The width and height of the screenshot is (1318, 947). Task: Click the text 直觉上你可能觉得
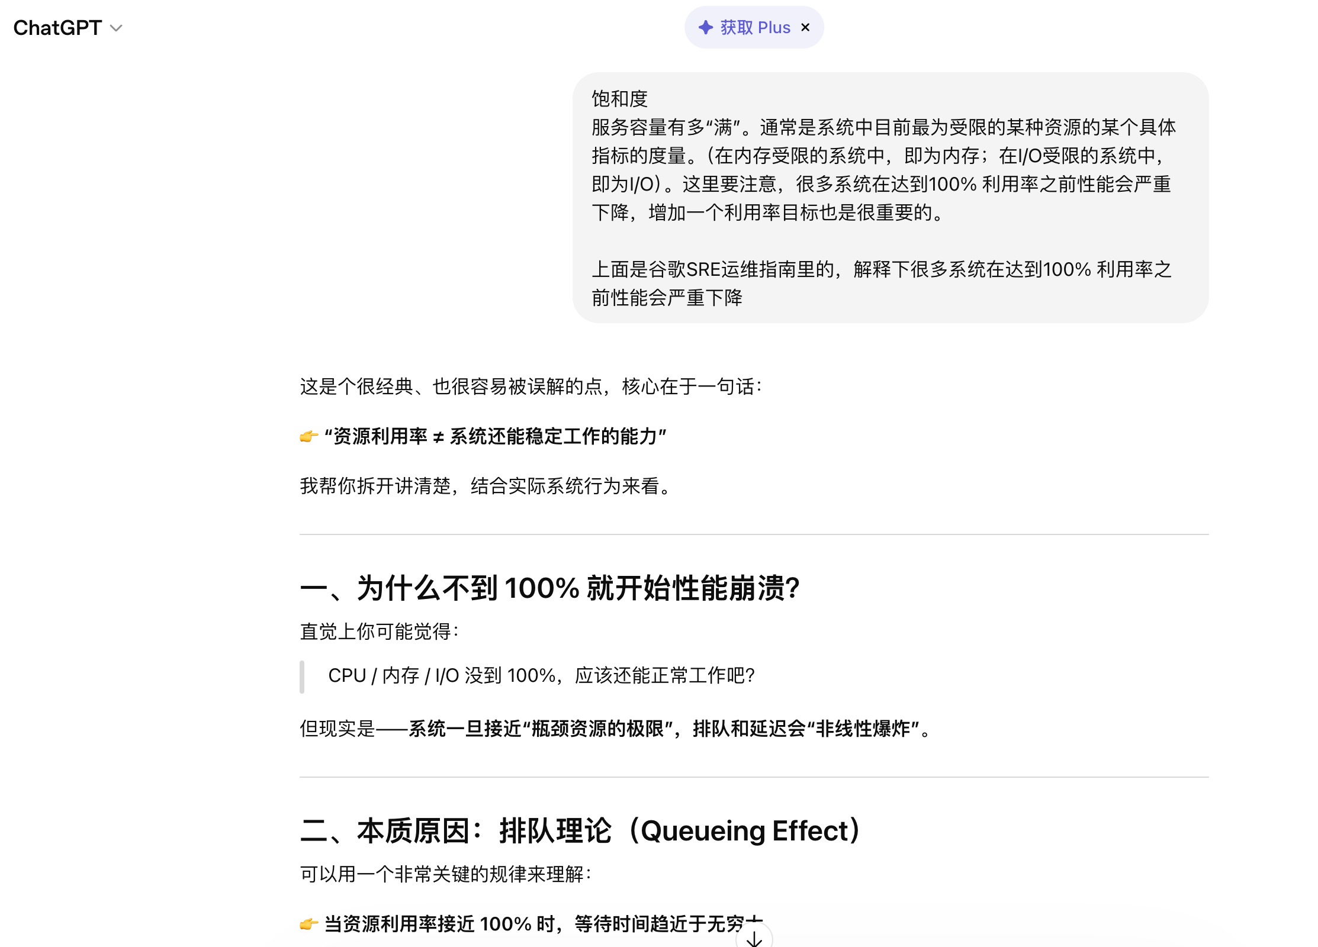pyautogui.click(x=379, y=632)
